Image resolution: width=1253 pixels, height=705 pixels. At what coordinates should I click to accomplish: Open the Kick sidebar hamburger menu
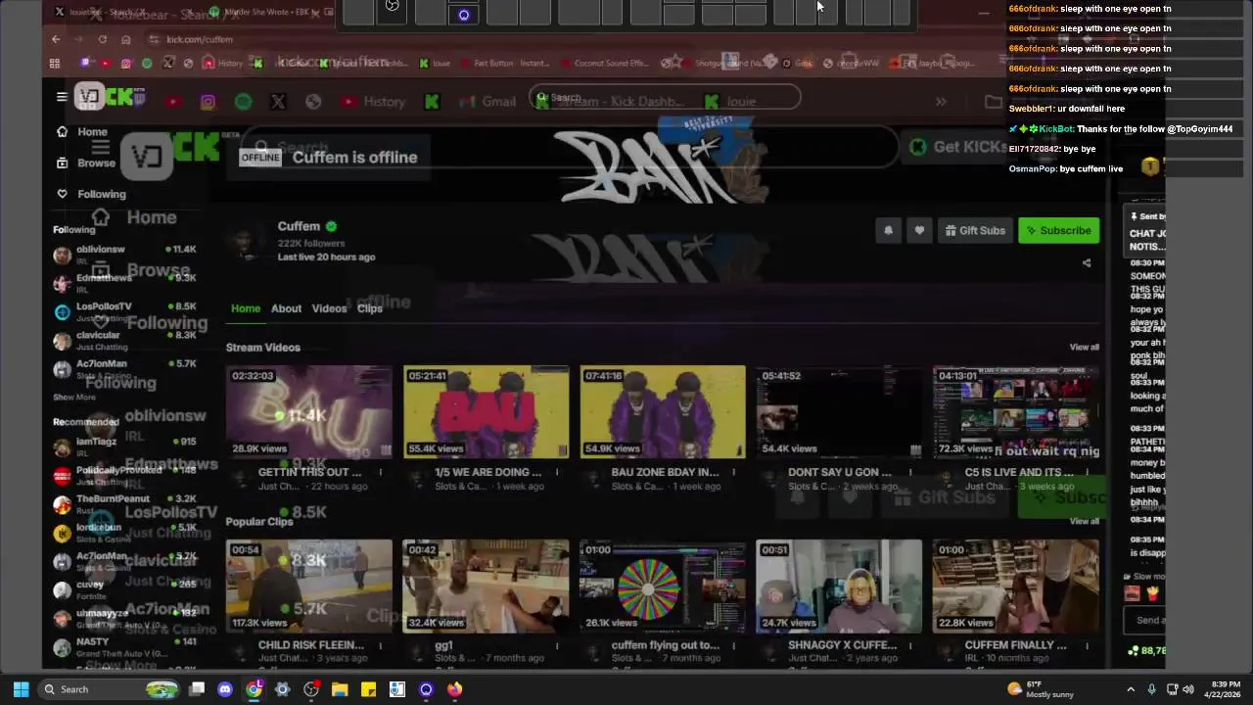[x=62, y=96]
